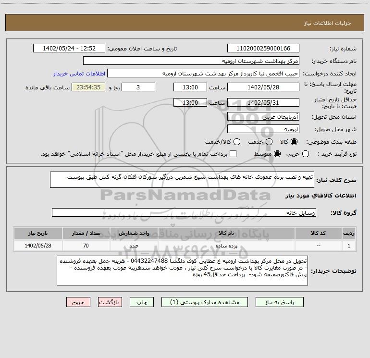Click the گروه کالا field وسایل خانه

[x=184, y=212]
